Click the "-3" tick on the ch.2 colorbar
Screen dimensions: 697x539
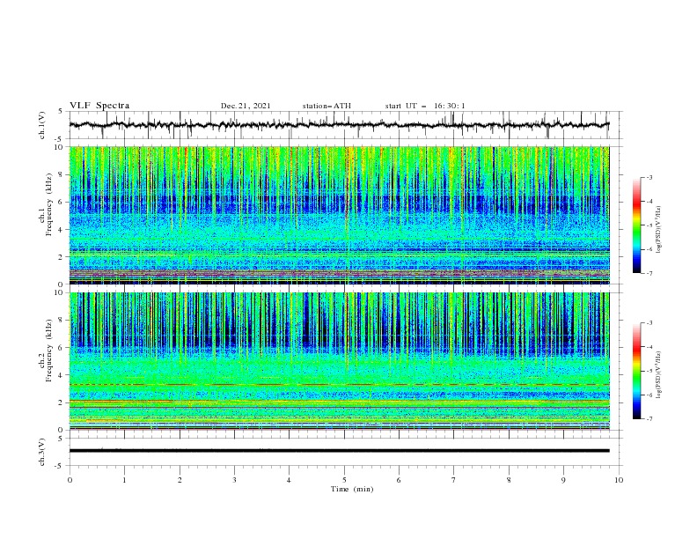(x=649, y=323)
